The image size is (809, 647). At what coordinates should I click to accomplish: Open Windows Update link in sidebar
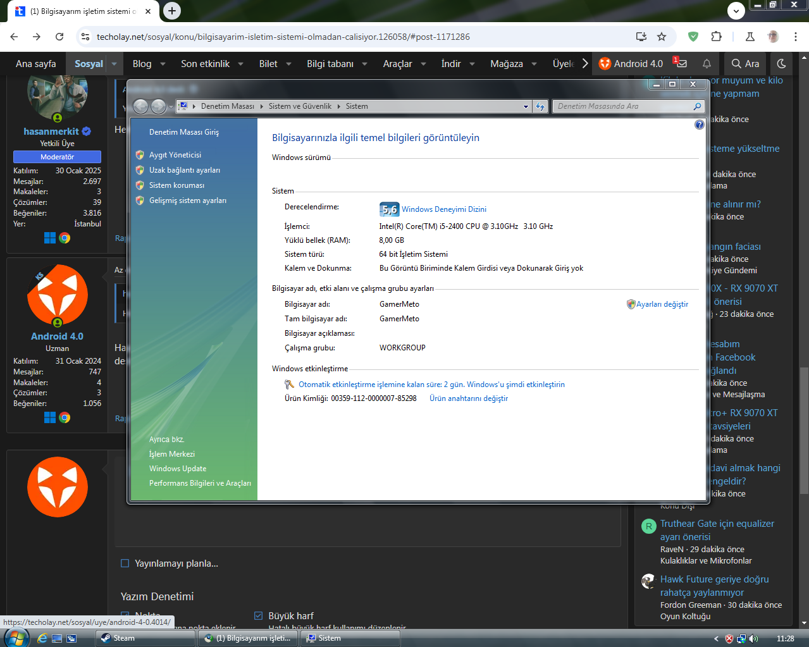[178, 469]
